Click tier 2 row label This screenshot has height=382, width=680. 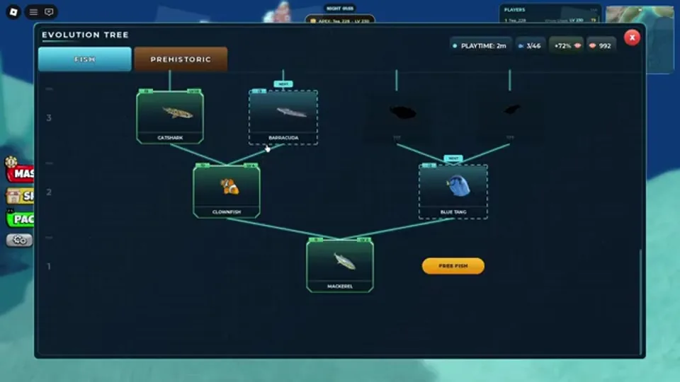[49, 192]
